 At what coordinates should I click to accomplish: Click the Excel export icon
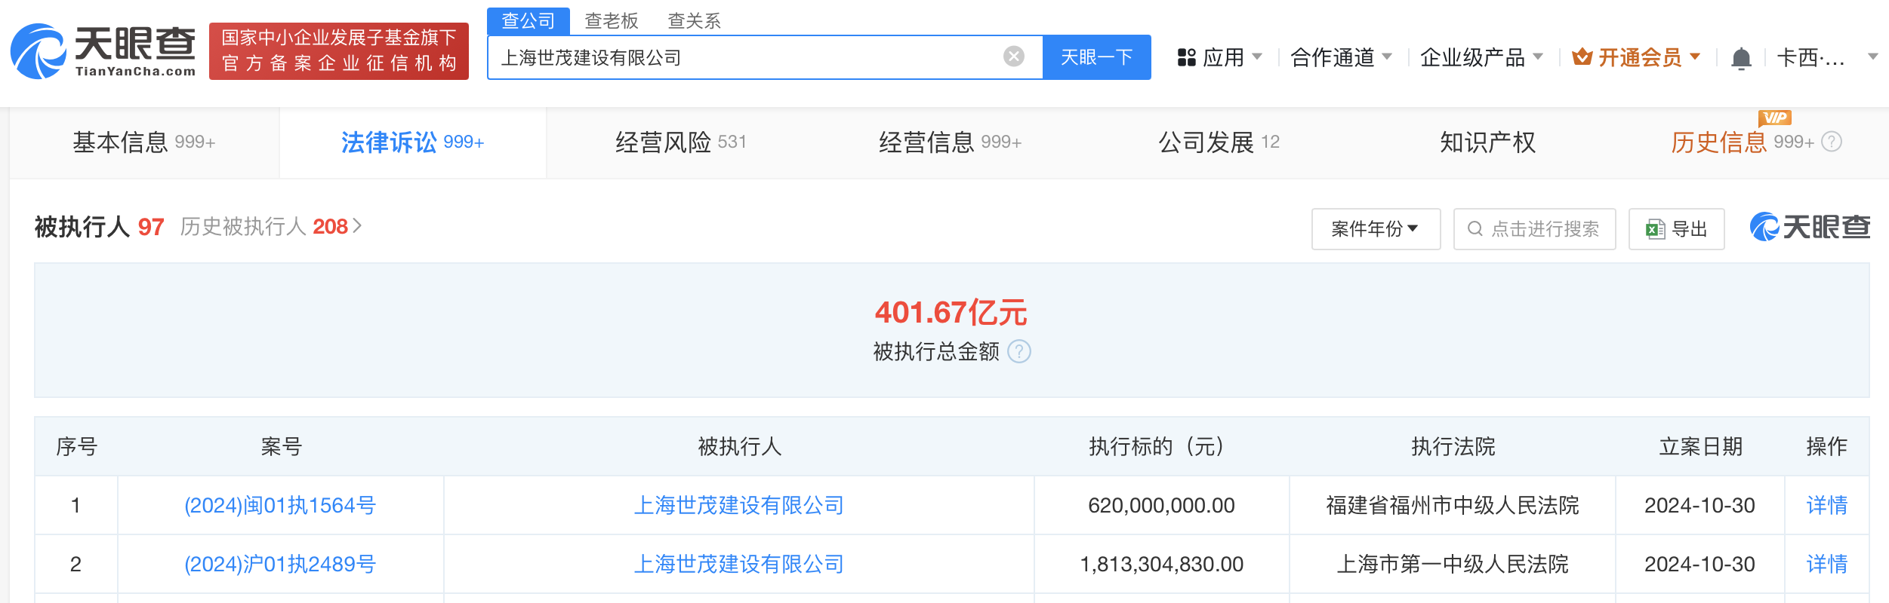click(1655, 229)
